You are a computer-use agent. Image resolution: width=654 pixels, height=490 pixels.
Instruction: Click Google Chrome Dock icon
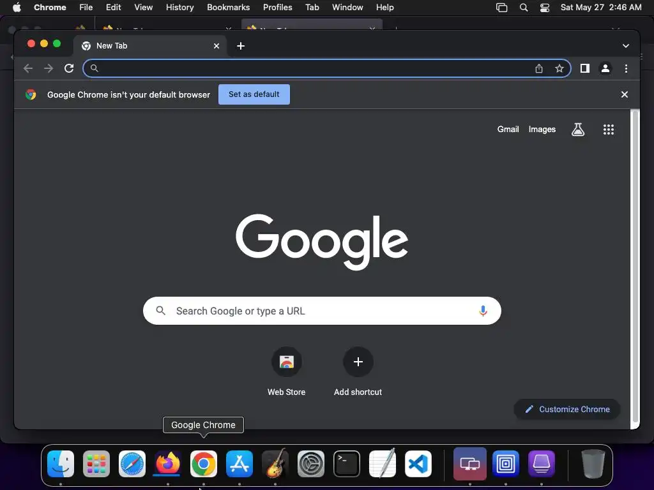coord(204,464)
